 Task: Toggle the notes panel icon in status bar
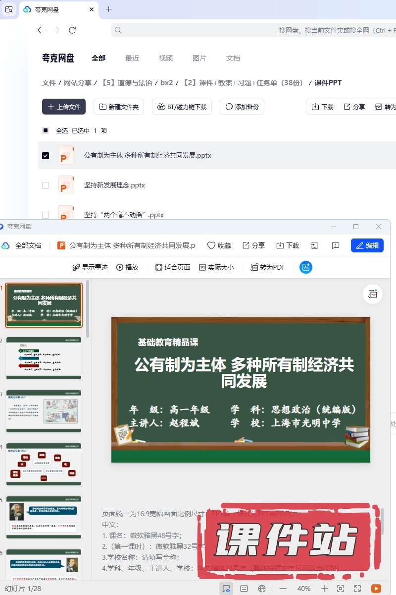click(244, 589)
